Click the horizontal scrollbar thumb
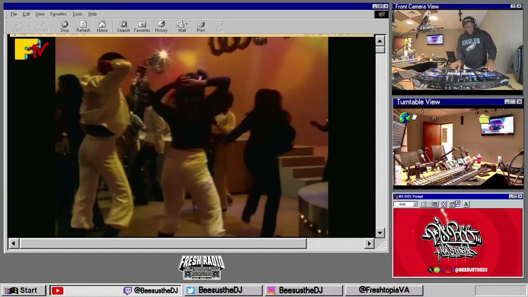528x297 pixels. pos(163,243)
